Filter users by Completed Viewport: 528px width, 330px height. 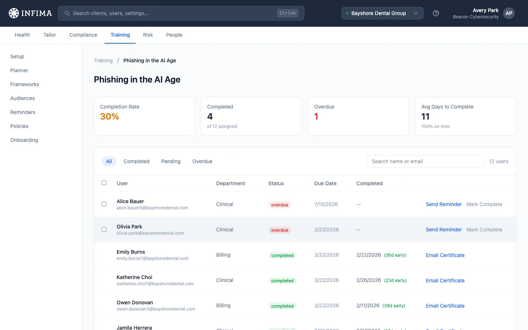tap(136, 161)
